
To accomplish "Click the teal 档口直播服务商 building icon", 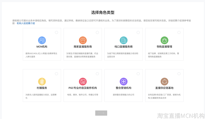I will click(x=123, y=40).
